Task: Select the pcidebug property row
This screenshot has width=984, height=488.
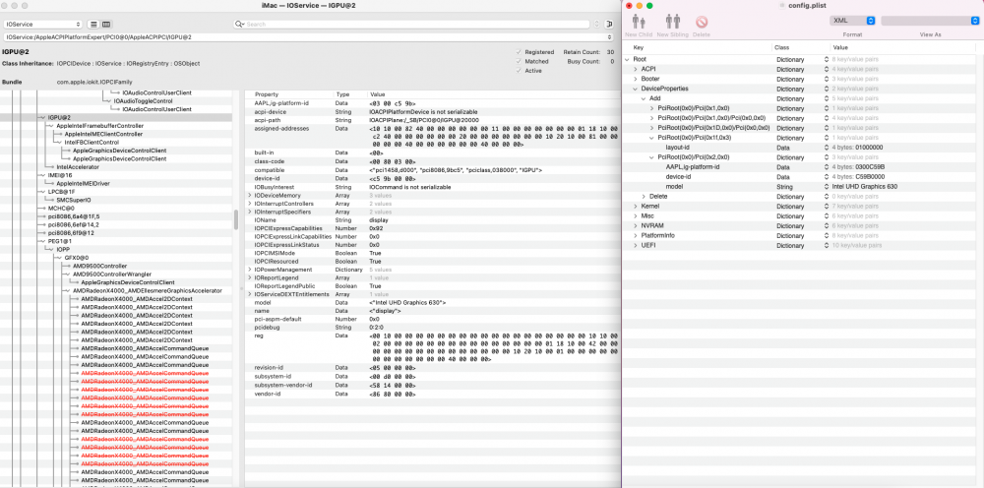Action: tap(431, 328)
